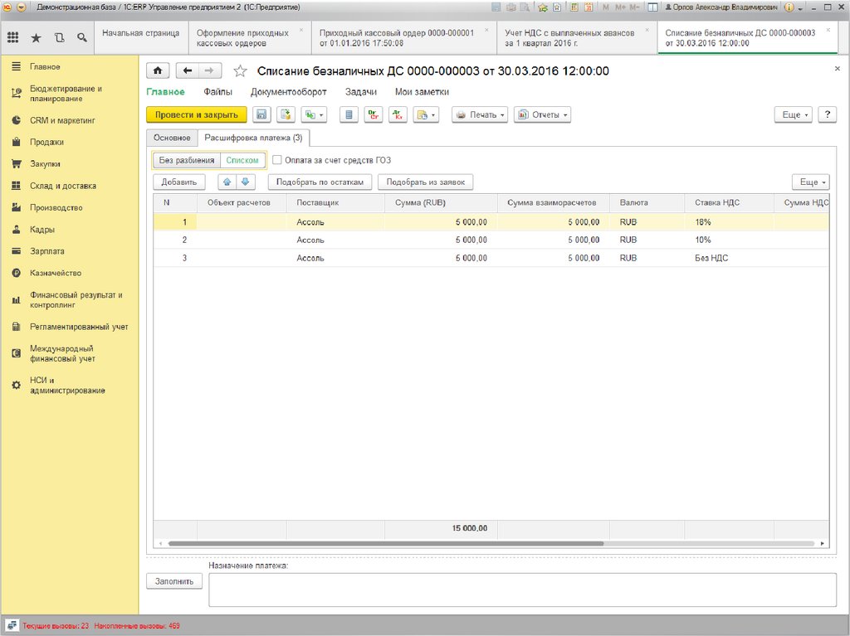Click the Провести и закрыть button
Viewport: 850px width, 636px height.
coord(197,115)
